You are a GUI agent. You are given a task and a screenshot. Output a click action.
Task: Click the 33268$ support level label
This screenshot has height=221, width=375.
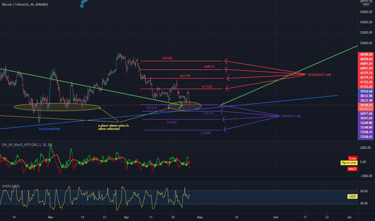pos(206,133)
